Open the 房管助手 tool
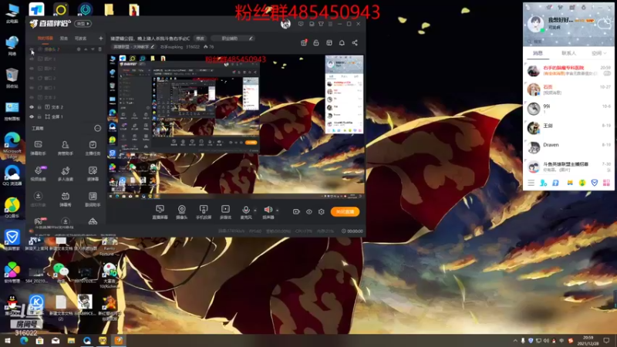Screen dimensions: 617x347 (66, 147)
